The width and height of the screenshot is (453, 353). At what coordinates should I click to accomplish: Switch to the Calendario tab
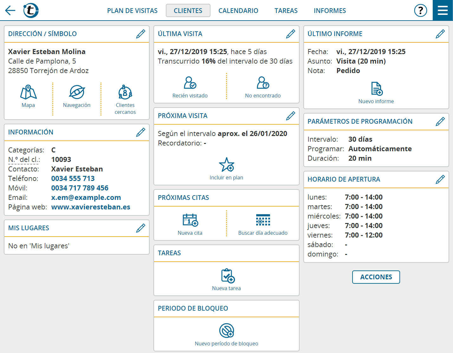pos(238,10)
